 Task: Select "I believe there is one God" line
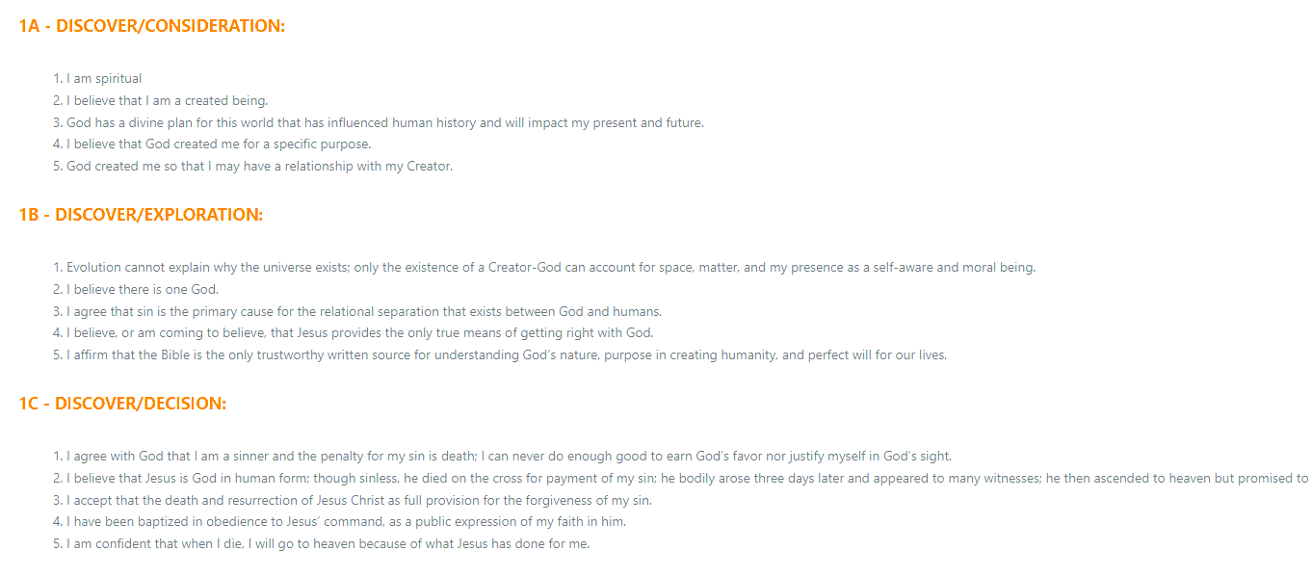point(143,290)
